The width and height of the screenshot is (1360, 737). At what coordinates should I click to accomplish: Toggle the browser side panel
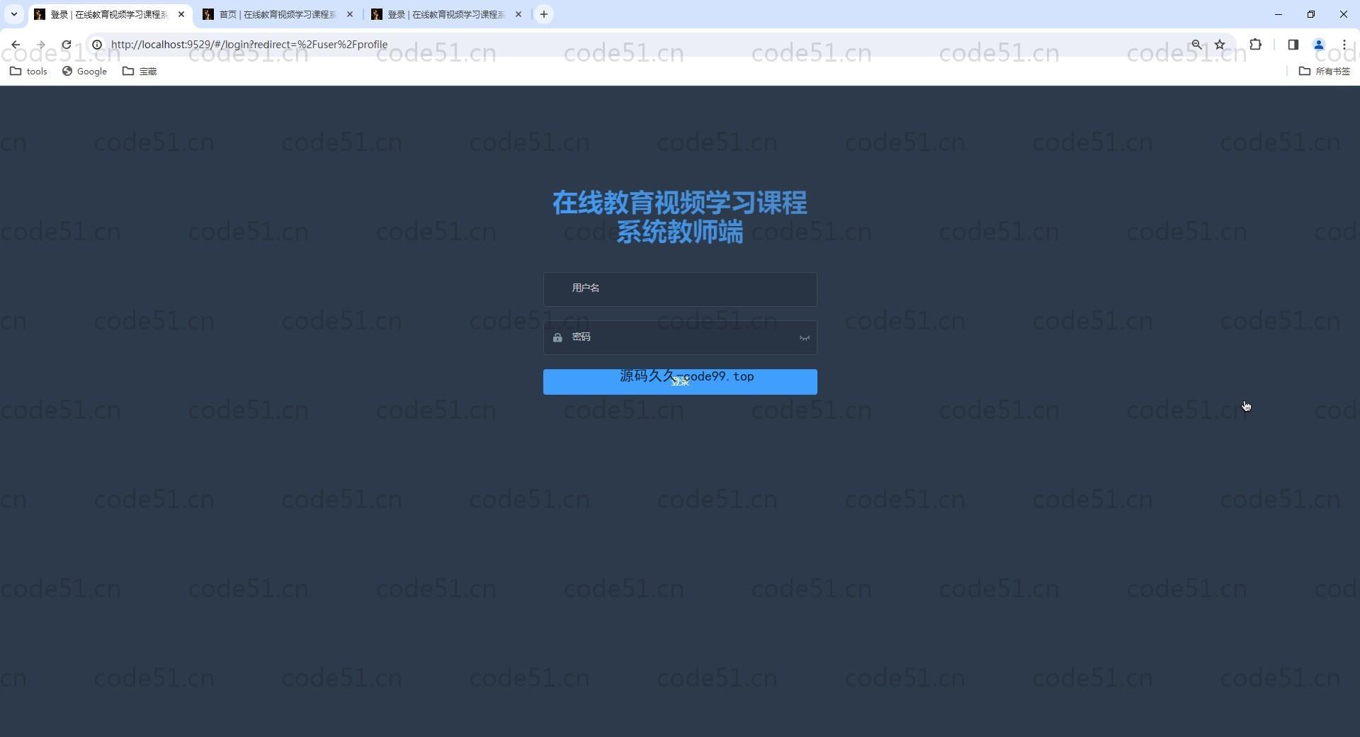click(x=1293, y=45)
